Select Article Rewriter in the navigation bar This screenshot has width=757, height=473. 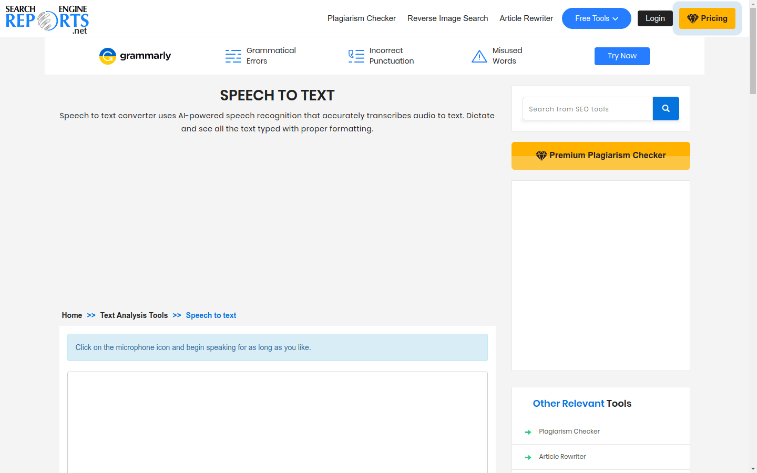(x=526, y=18)
